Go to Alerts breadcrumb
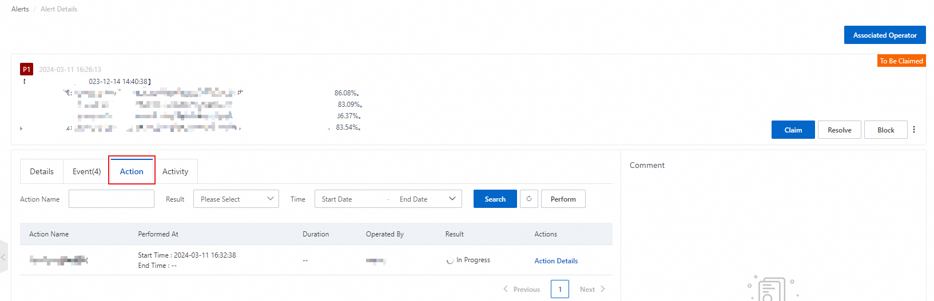This screenshot has height=301, width=934. [x=20, y=9]
